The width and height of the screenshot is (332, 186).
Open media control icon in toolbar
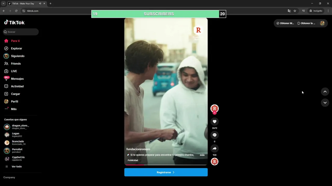tap(303, 11)
